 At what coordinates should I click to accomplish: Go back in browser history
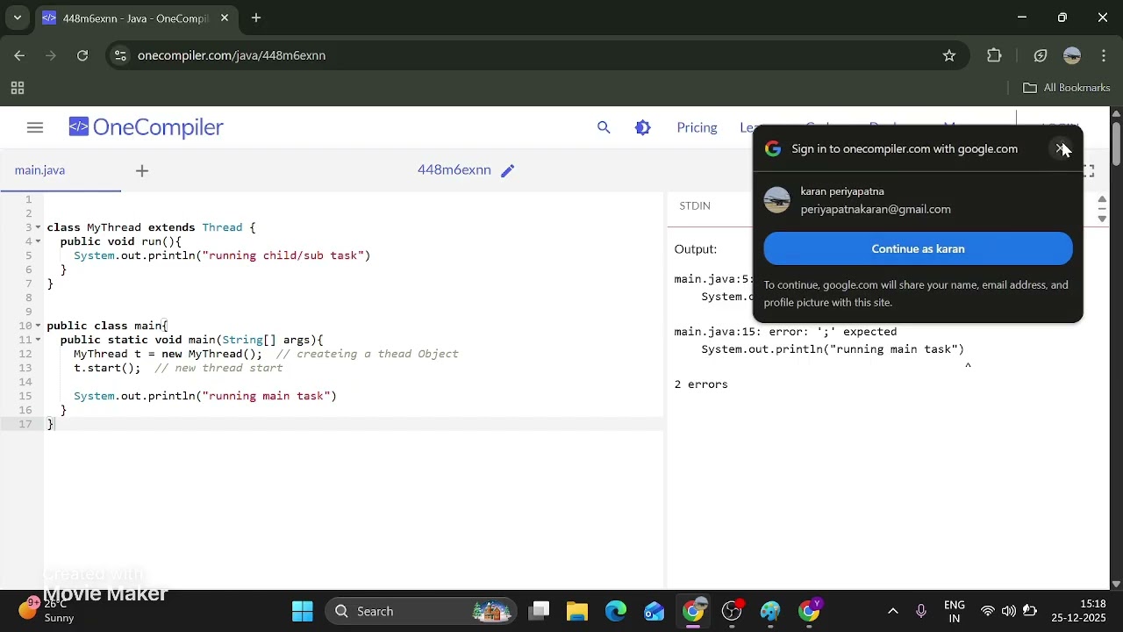pyautogui.click(x=19, y=55)
